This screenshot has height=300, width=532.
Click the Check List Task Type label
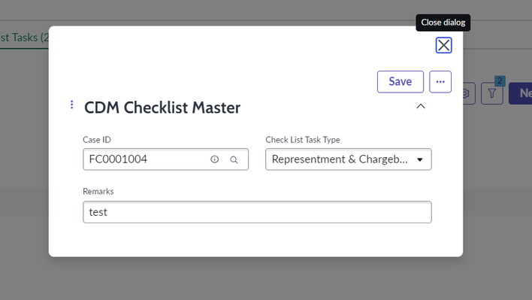coord(303,140)
